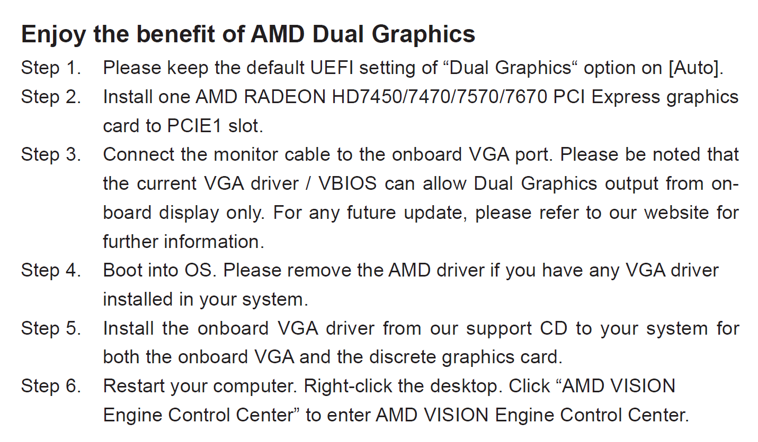This screenshot has width=758, height=442.
Task: Click the "PCIE1 slot" text
Action: tap(213, 126)
